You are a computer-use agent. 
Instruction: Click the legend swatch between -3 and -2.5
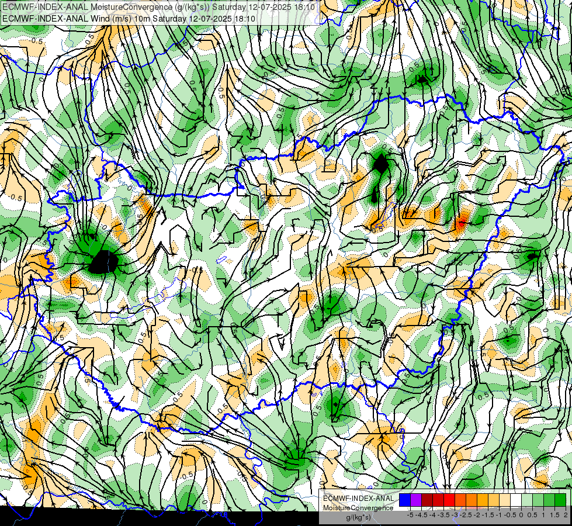coord(460,500)
